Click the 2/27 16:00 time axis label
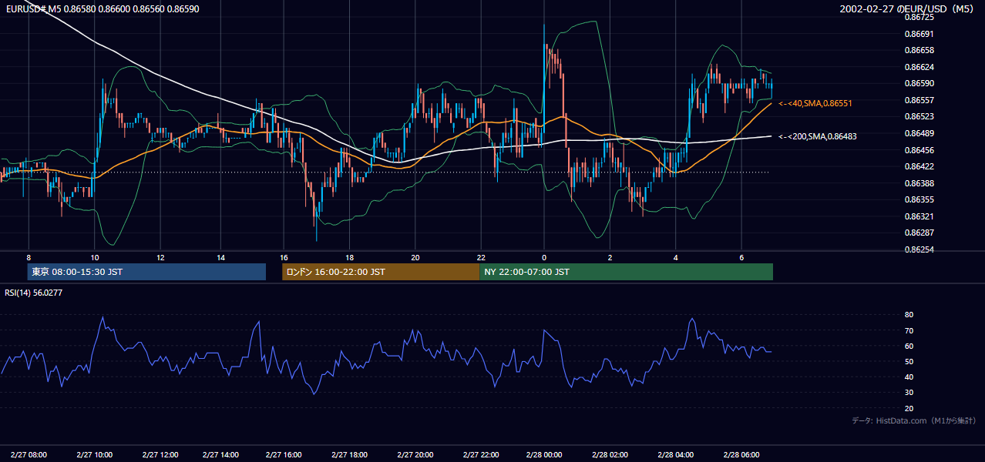 [x=284, y=455]
